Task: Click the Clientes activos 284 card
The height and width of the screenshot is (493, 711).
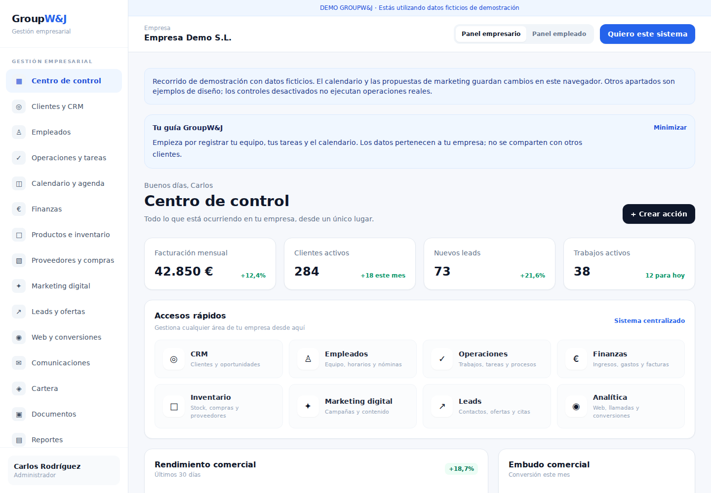Action: coord(350,264)
